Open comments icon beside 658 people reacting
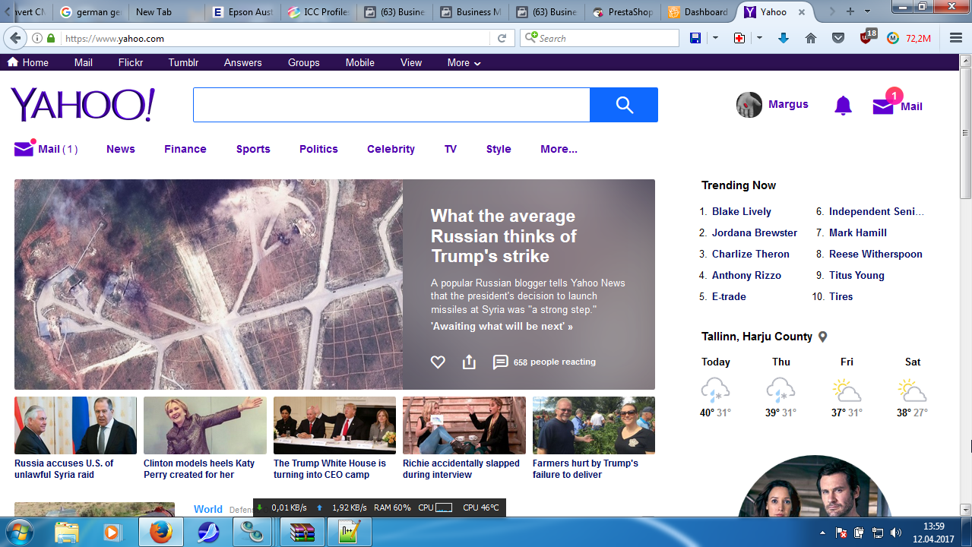 tap(500, 362)
